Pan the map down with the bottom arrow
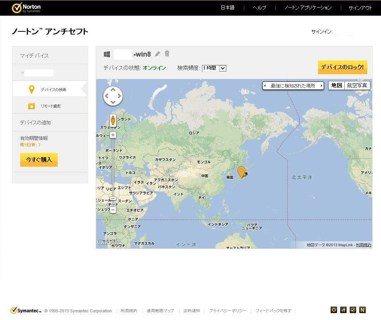Viewport: 381px width, 320px height. (x=113, y=102)
